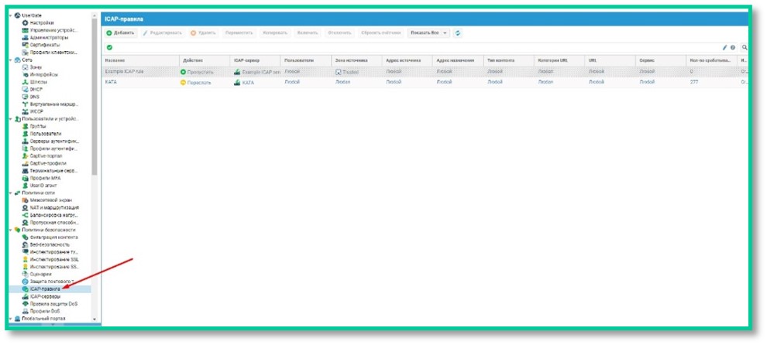Click the refresh icon in the toolbar
Viewport: 767px width, 345px height.
[458, 32]
